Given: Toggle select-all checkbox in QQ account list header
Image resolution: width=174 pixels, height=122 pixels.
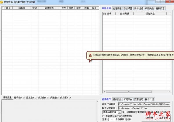Looking at the screenshot, I should tap(3, 8).
